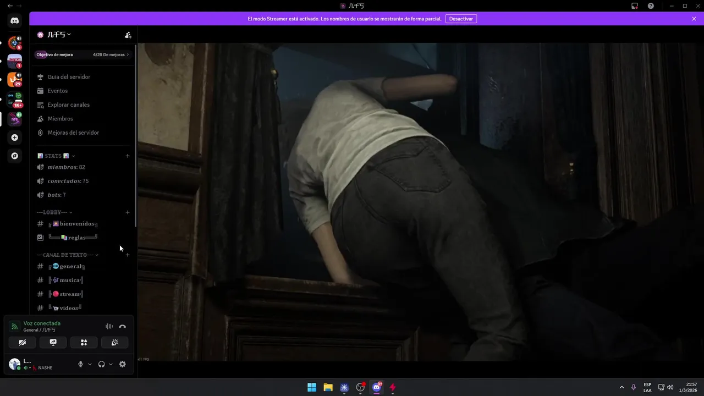The image size is (704, 396).
Task: Open the help question mark icon
Action: 651,5
